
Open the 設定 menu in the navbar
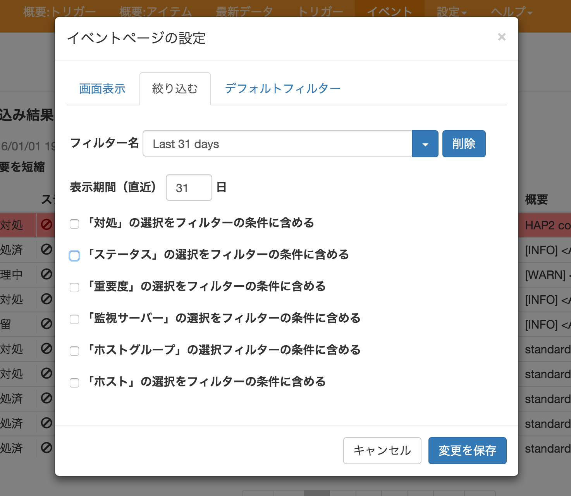(451, 12)
